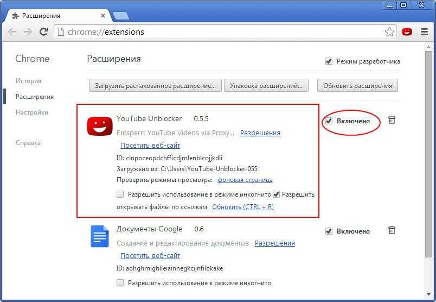Click the Документы Google title text
The height and width of the screenshot is (302, 436).
(149, 229)
